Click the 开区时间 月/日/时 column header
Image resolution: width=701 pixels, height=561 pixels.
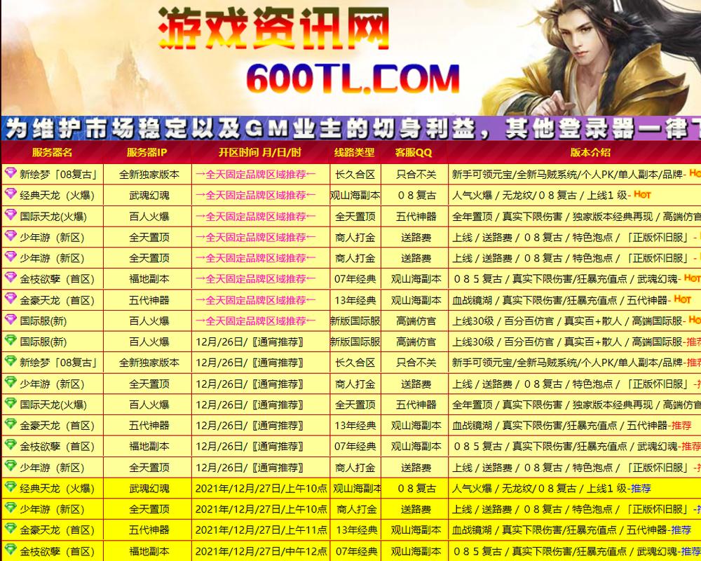[260, 153]
